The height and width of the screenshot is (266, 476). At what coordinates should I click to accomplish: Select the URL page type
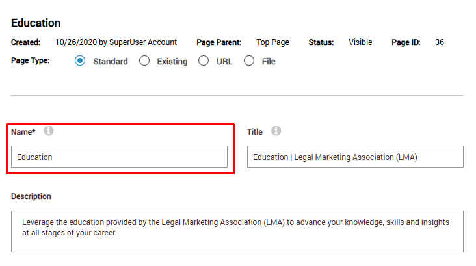point(204,60)
